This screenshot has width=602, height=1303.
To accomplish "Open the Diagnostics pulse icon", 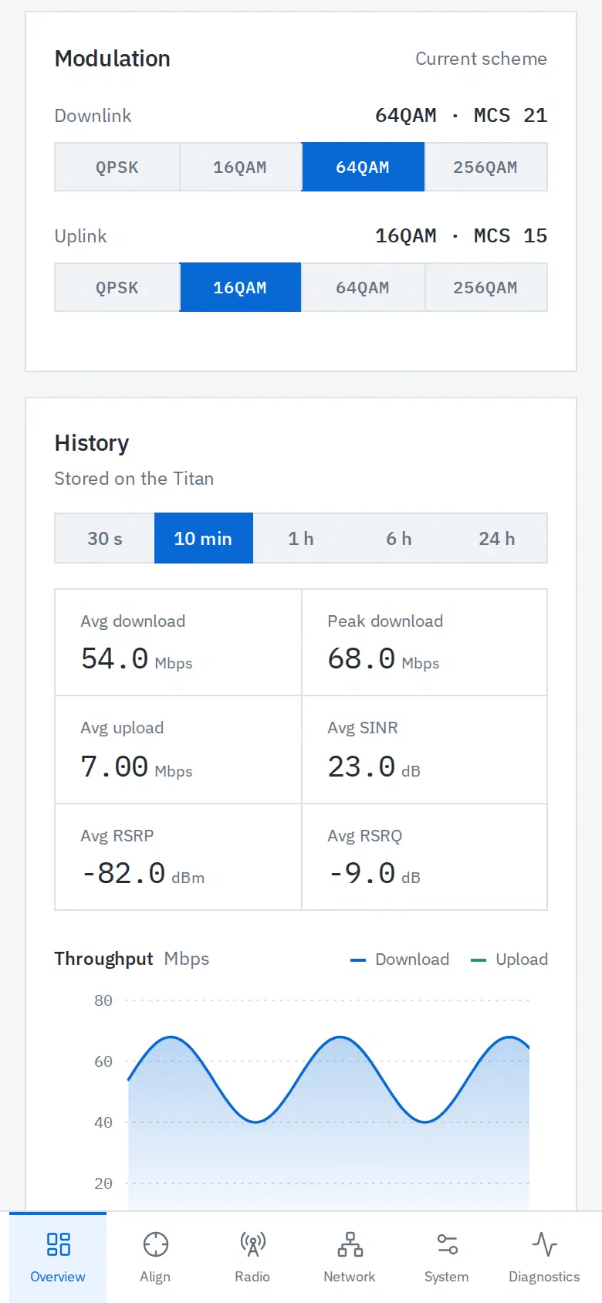I will [x=544, y=1244].
